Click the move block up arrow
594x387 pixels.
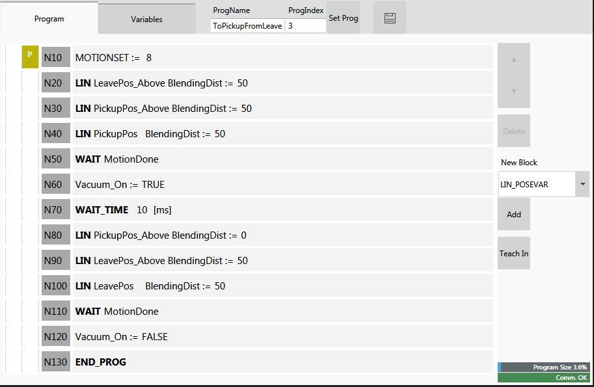coord(514,59)
